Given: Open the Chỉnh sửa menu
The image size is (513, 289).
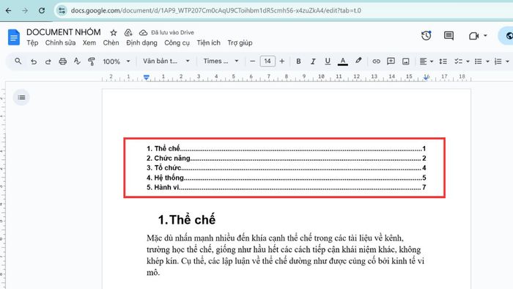Looking at the screenshot, I should (x=60, y=43).
